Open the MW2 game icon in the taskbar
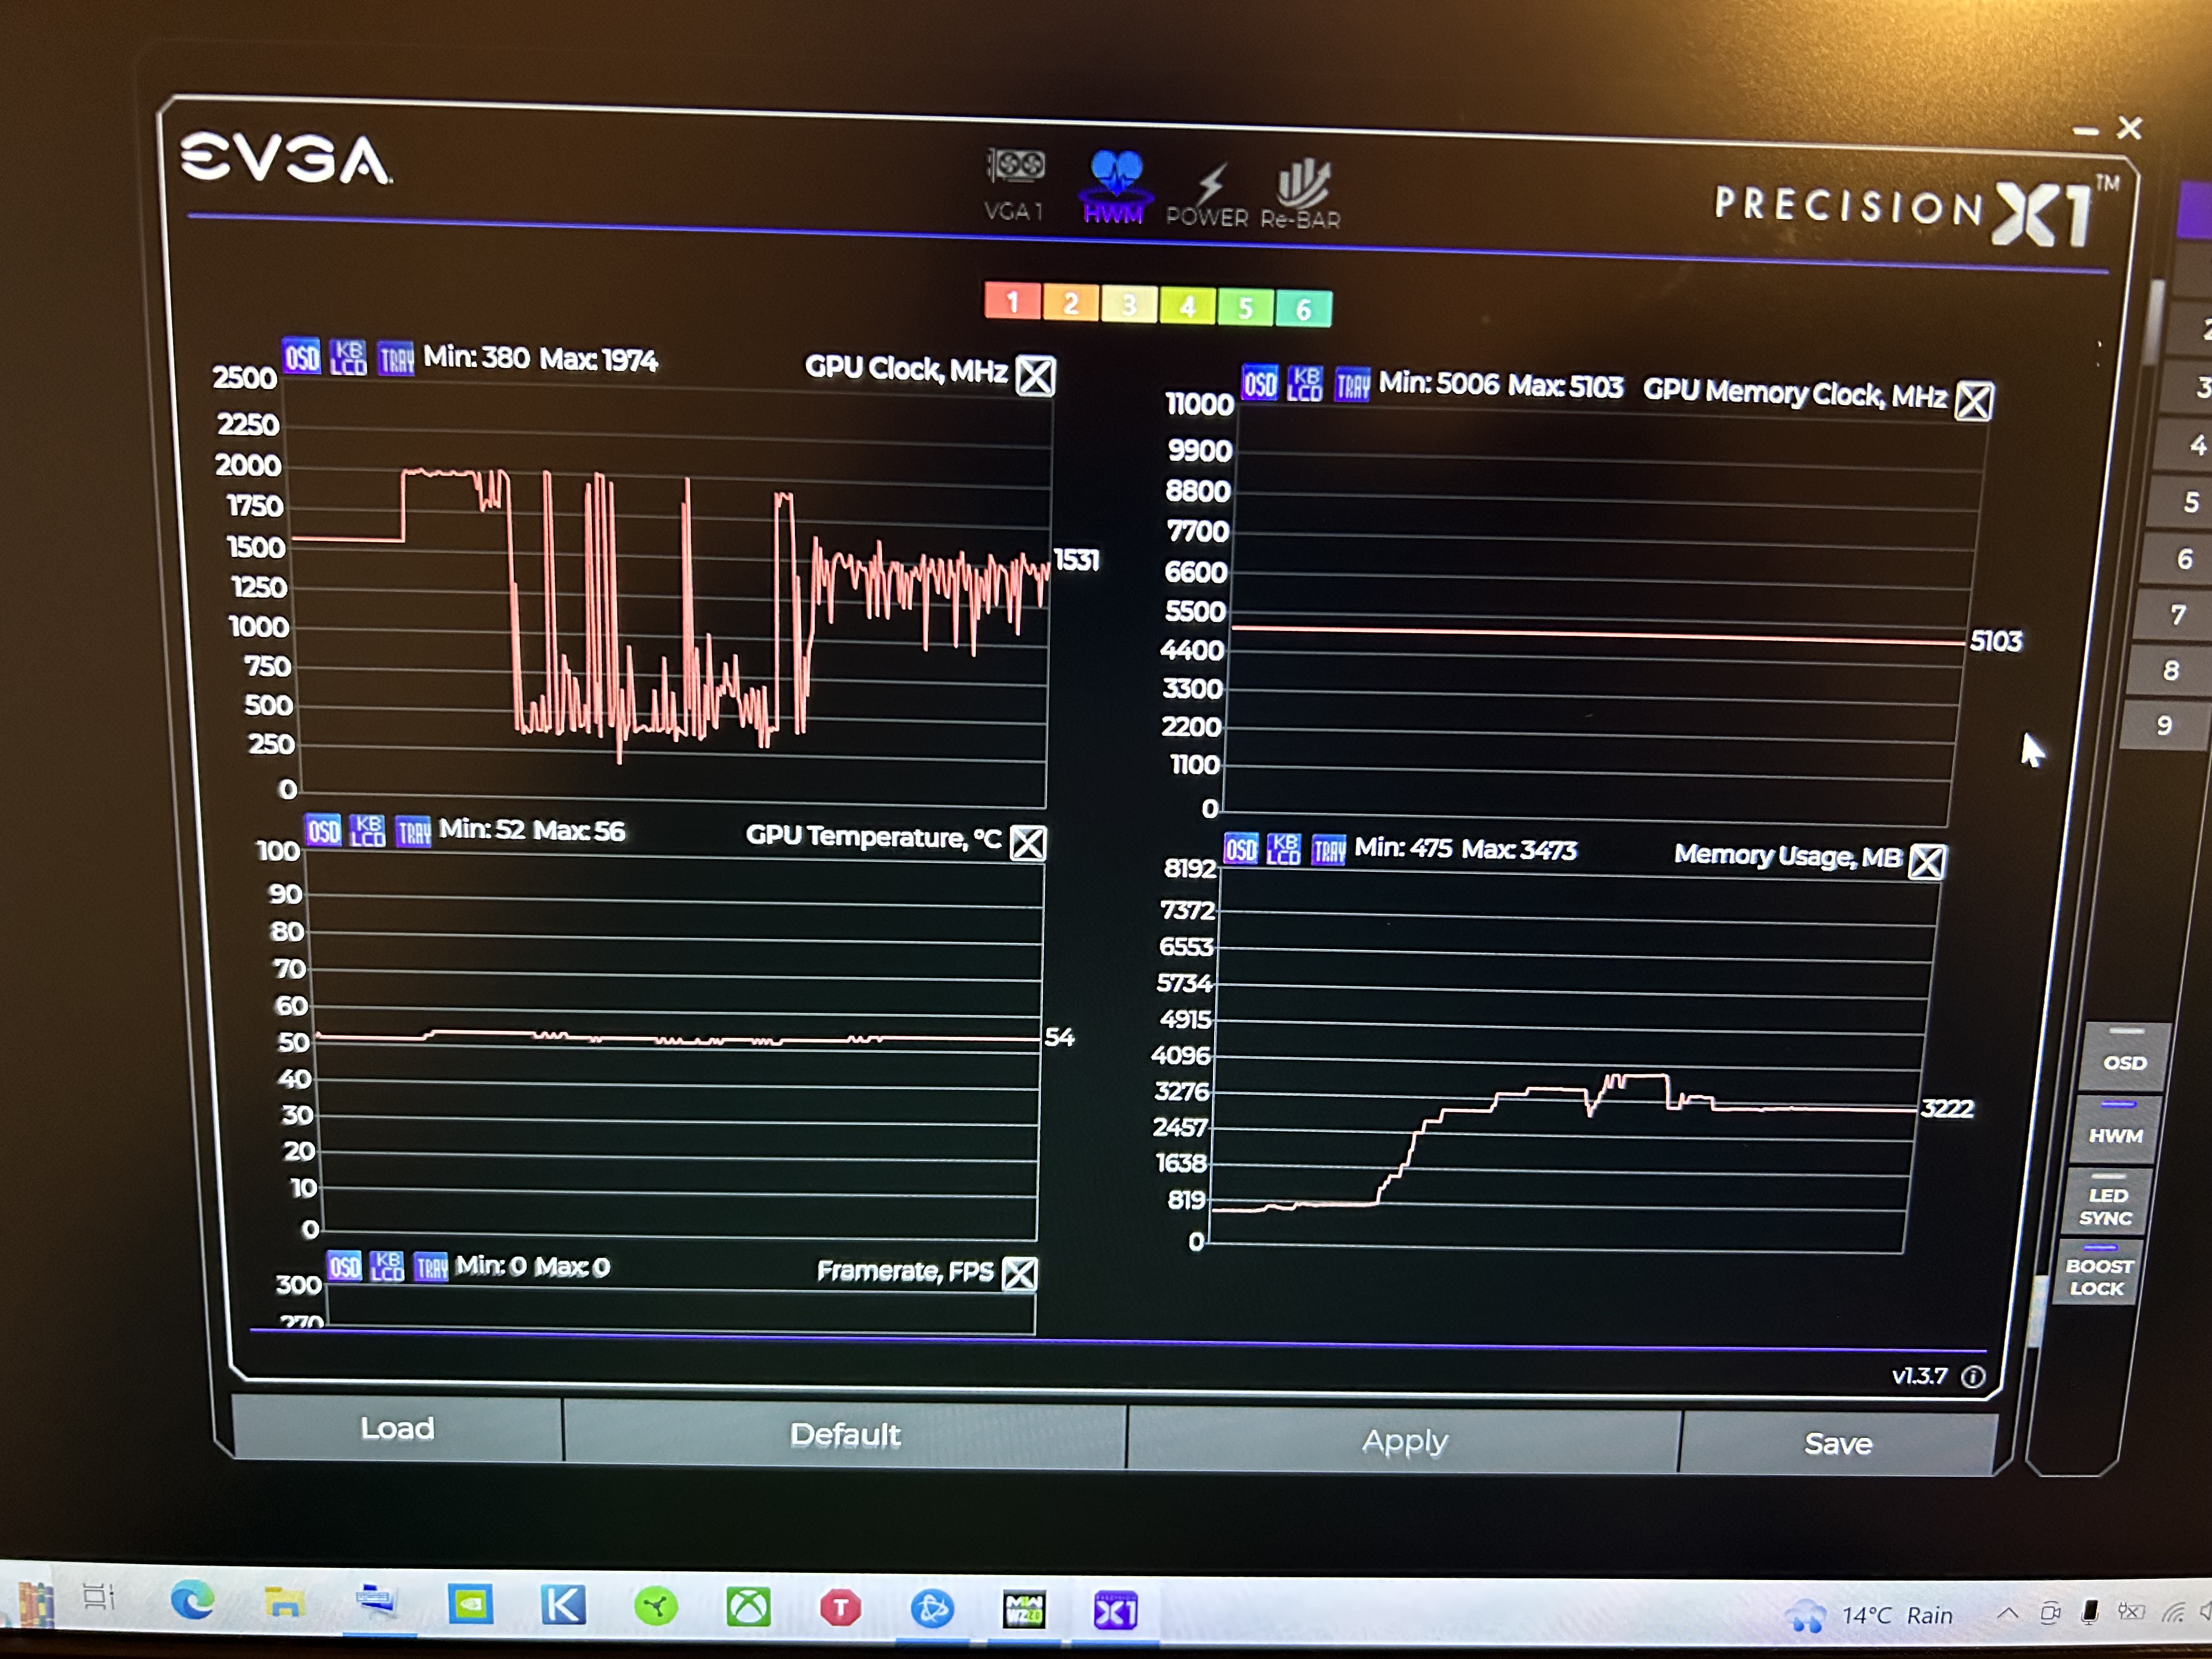 point(1024,1611)
